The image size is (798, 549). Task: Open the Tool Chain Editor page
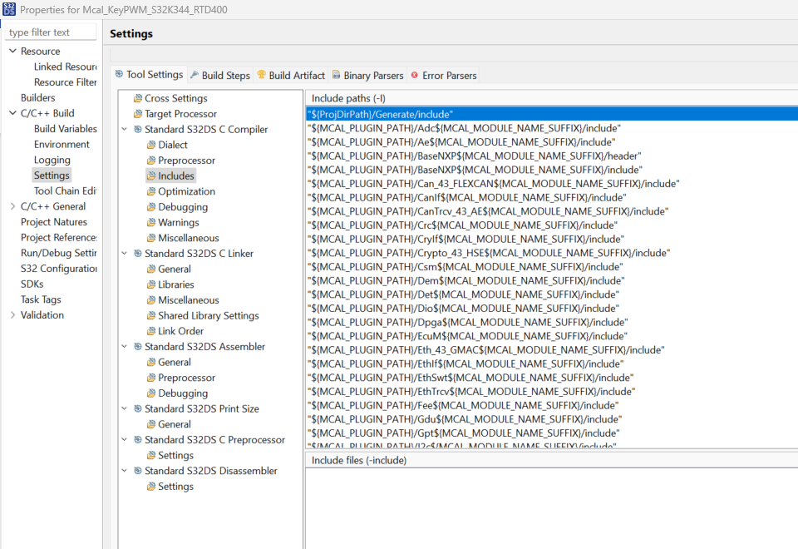point(65,191)
